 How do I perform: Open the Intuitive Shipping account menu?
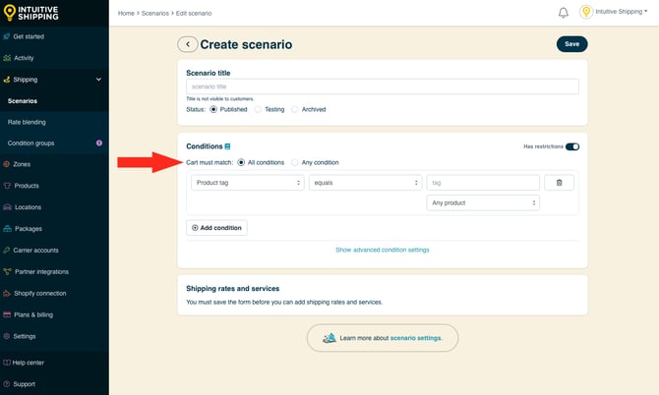tap(622, 12)
